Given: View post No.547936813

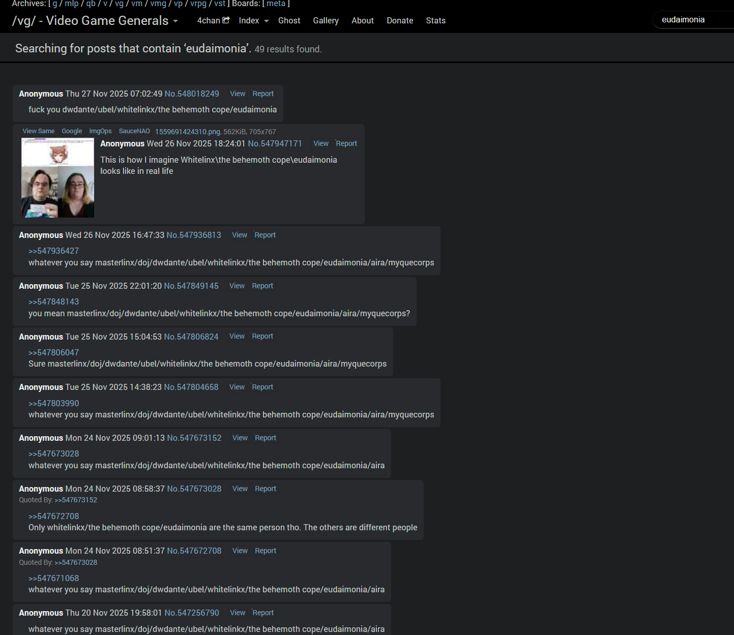Looking at the screenshot, I should click(x=240, y=235).
